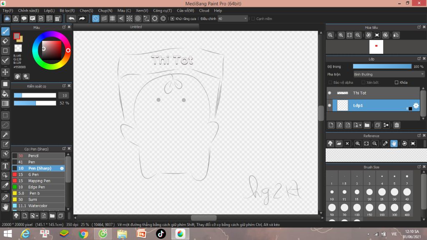Turn on the parallel lines snap
The height and width of the screenshot is (240, 427).
pyautogui.click(x=104, y=18)
